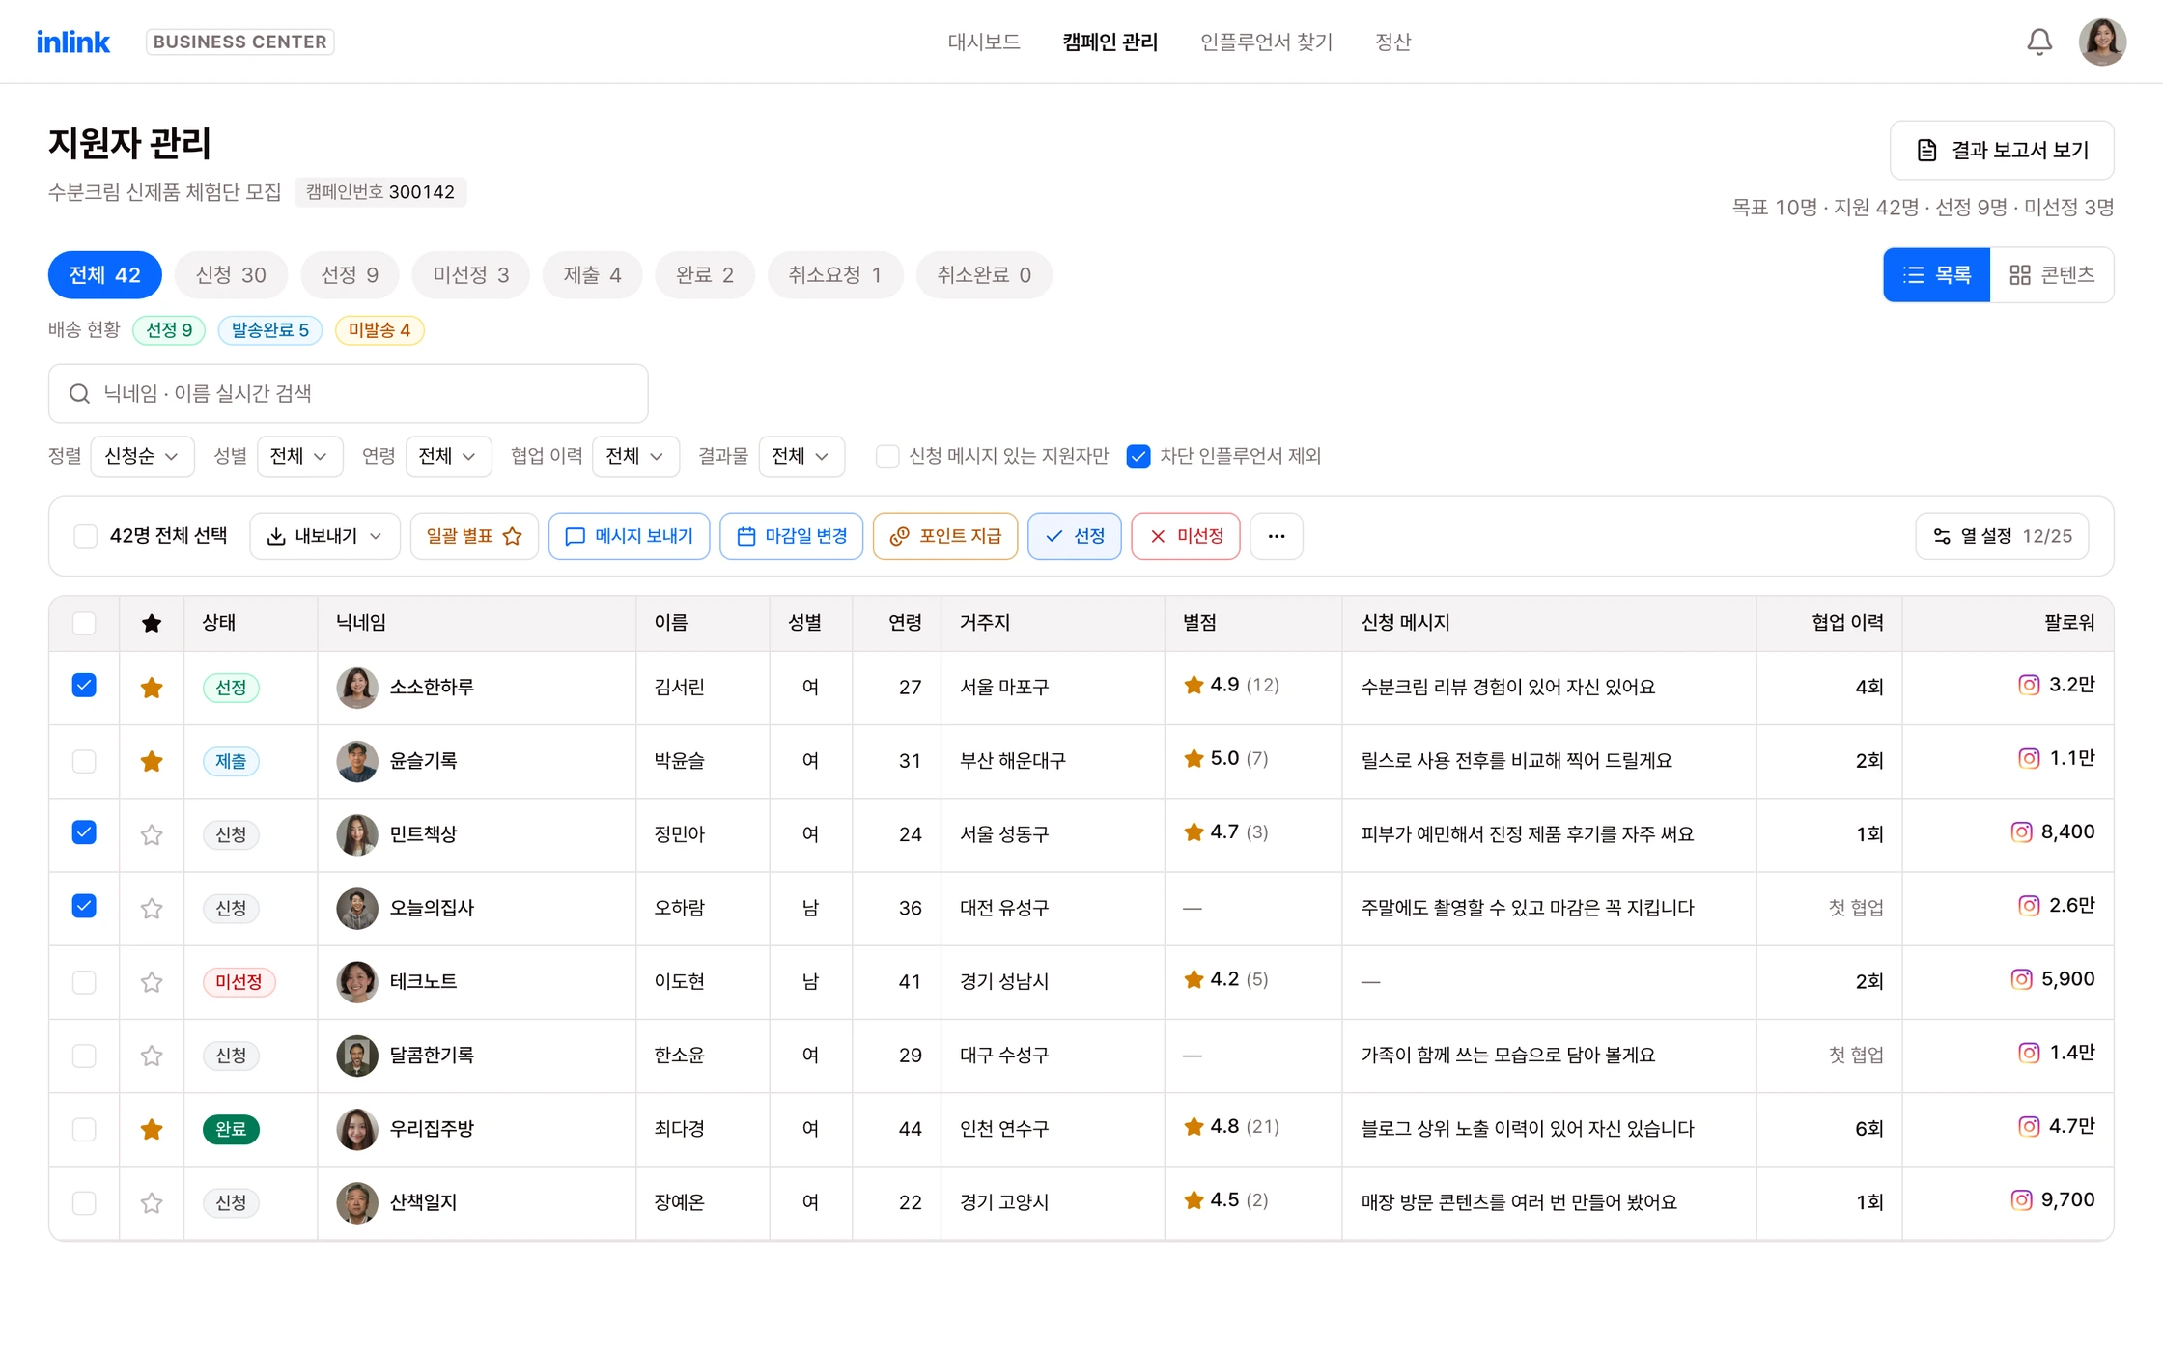Viewport: 2163px width, 1352px height.
Task: Uncheck the 민트책상 row checkbox
Action: click(x=84, y=832)
